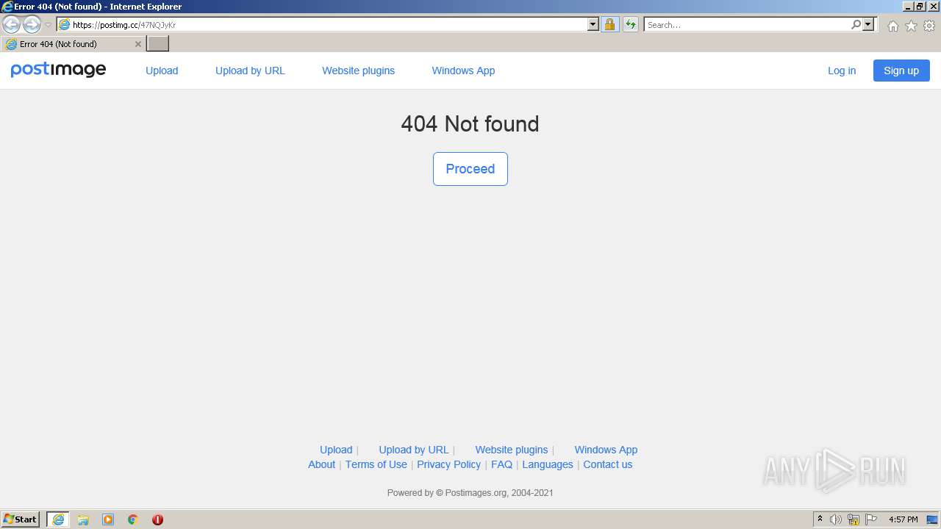Open the media player taskbar icon
Viewport: 941px width, 529px height.
pyautogui.click(x=108, y=519)
